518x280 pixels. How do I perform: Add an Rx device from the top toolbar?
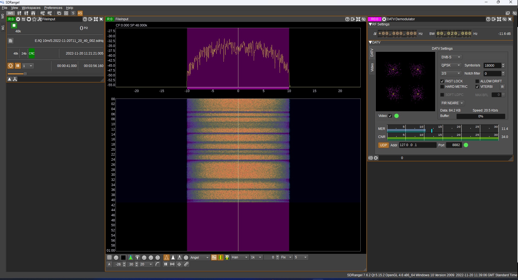click(x=19, y=13)
